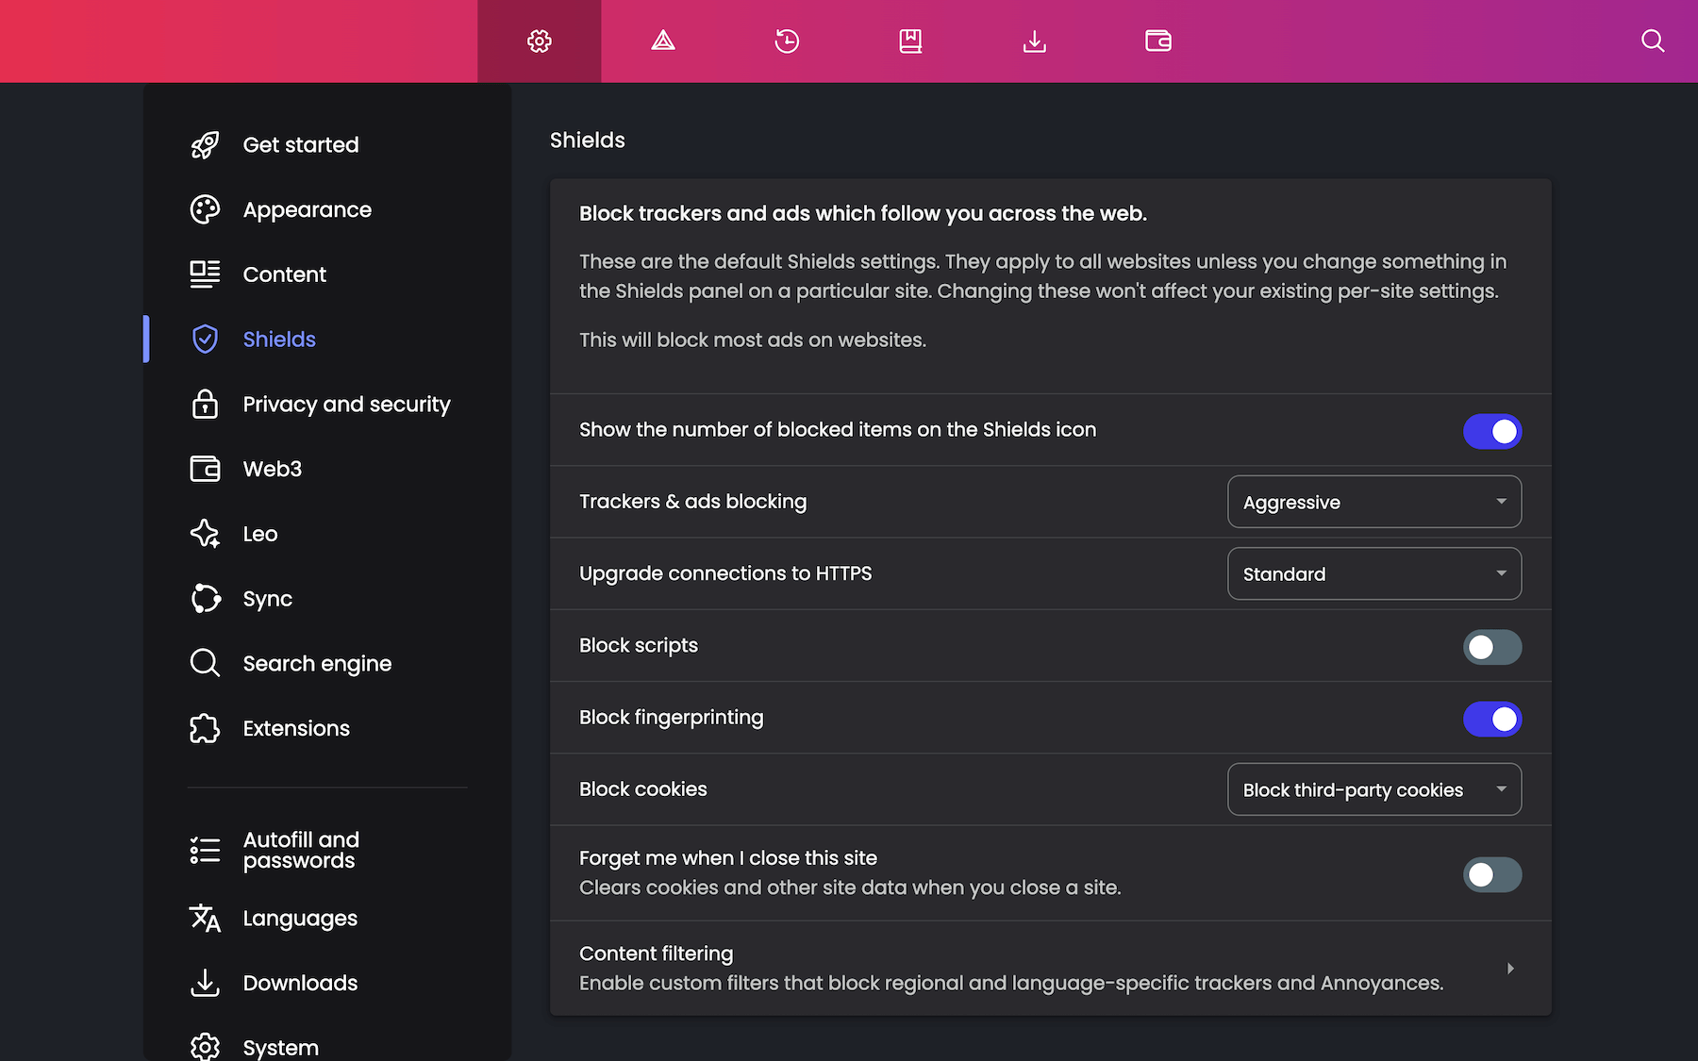Screen dimensions: 1698x1061
Task: Turn off Block fingerprinting
Action: 1491,719
